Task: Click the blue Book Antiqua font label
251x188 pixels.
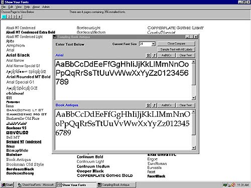Action: click(x=67, y=105)
